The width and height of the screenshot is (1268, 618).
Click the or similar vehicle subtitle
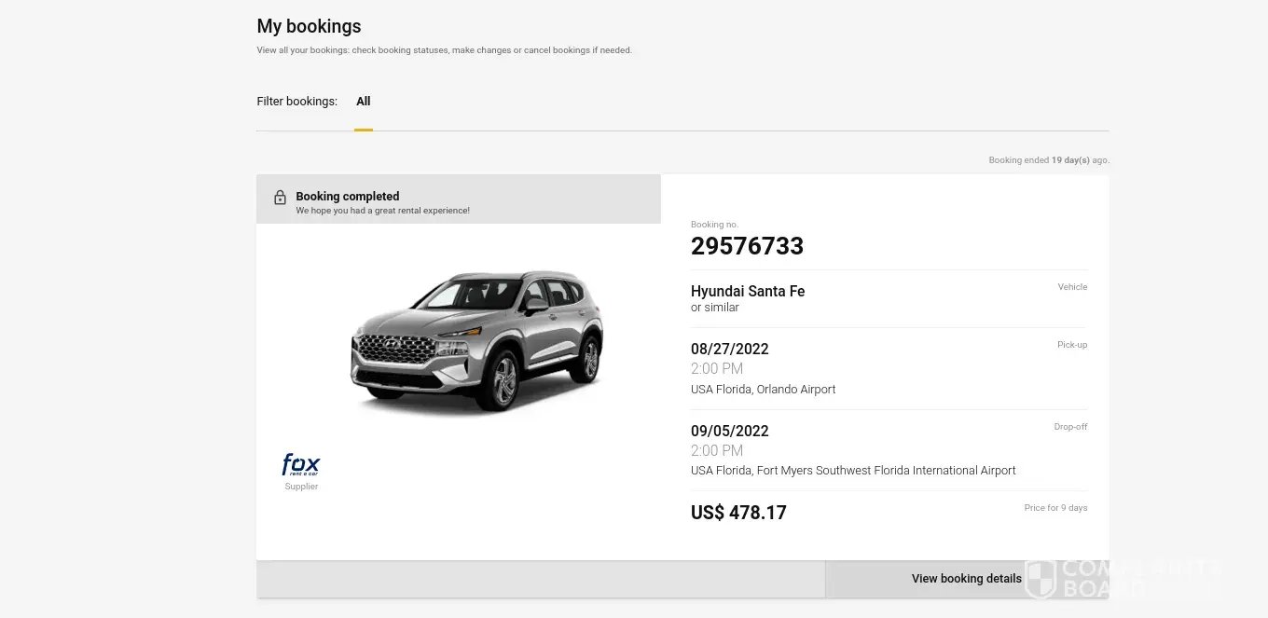point(714,308)
